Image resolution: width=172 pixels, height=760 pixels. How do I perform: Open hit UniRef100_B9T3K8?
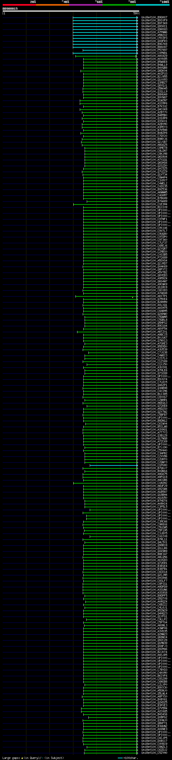[x=154, y=23]
